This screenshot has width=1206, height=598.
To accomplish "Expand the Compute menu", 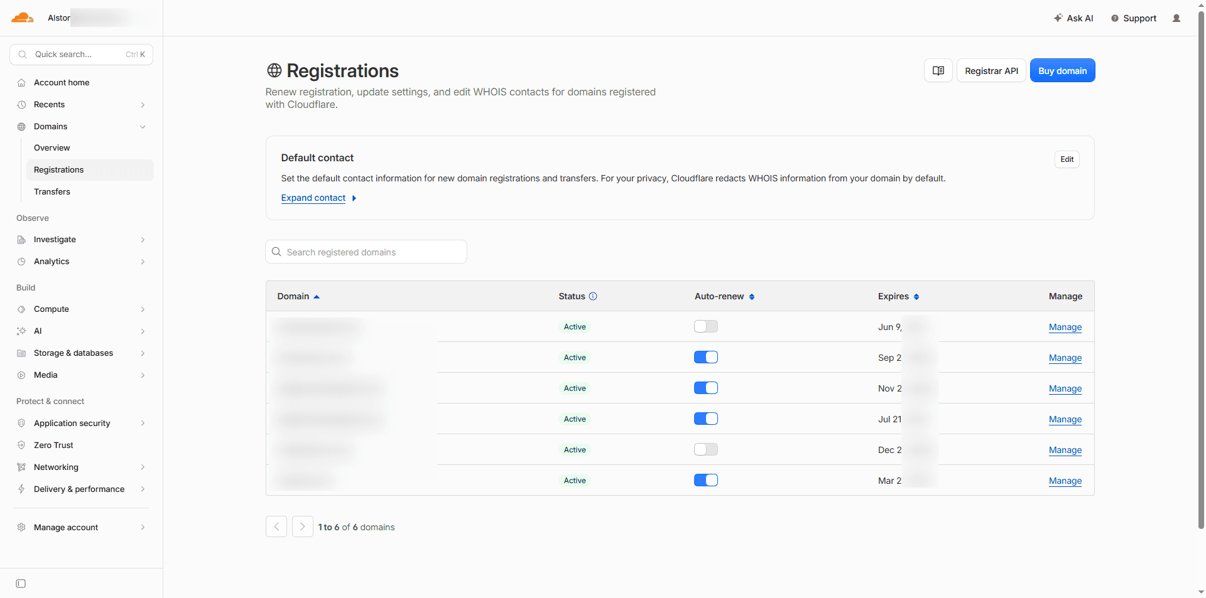I will (x=82, y=309).
